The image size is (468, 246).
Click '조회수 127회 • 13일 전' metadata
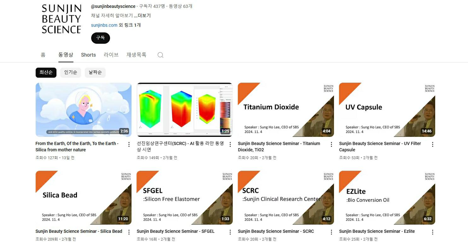point(55,158)
